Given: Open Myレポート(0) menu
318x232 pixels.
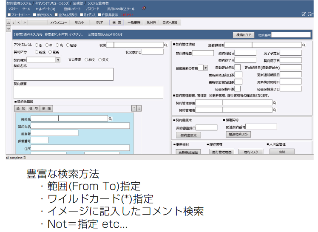Looking at the screenshot, I should tap(45, 9).
